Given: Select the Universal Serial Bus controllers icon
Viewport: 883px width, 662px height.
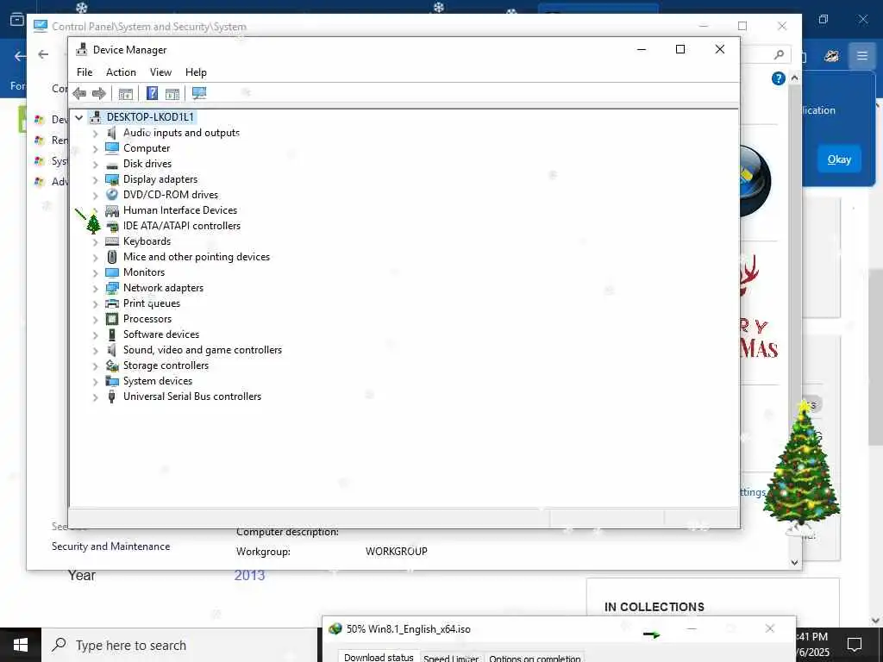Looking at the screenshot, I should point(112,397).
